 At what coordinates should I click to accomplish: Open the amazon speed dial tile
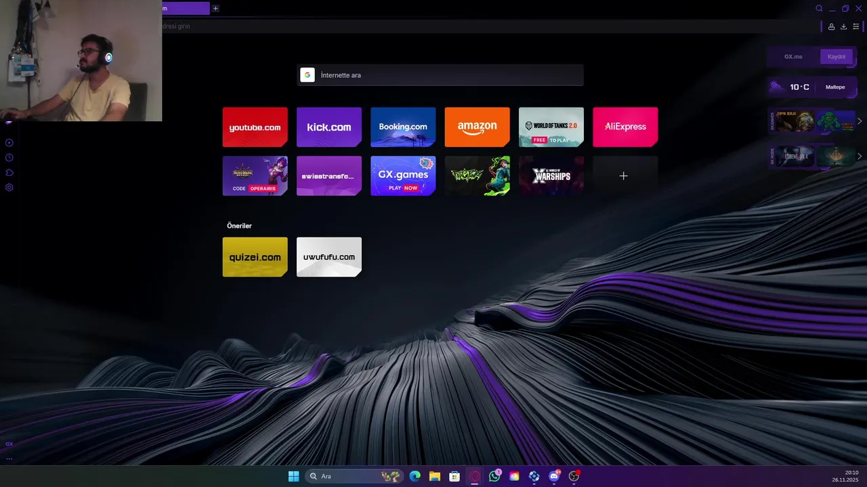477,127
